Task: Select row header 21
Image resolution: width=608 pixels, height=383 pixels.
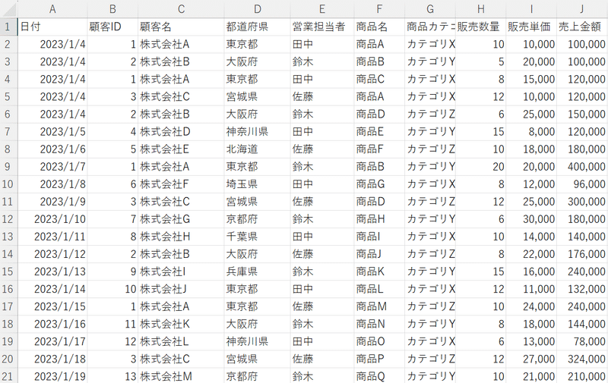Action: pos(8,375)
